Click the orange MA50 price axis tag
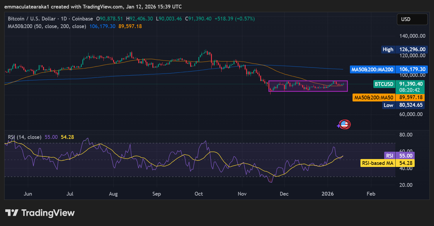 374,98
